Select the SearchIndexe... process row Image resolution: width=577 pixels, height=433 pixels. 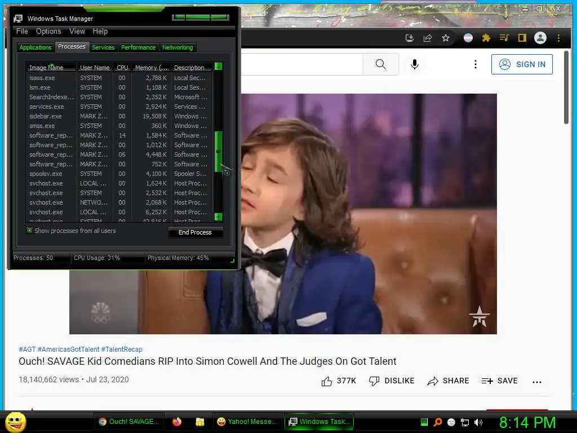119,97
